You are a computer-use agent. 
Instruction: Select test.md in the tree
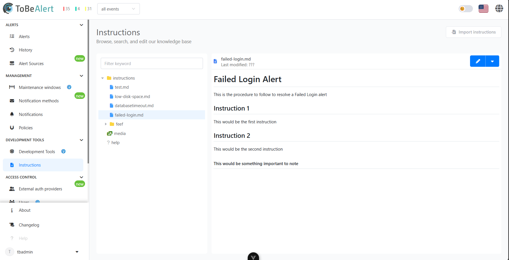(x=122, y=87)
